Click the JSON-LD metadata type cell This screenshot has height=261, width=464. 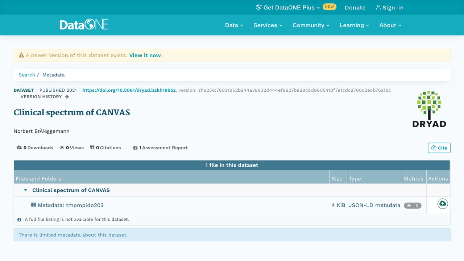point(374,205)
